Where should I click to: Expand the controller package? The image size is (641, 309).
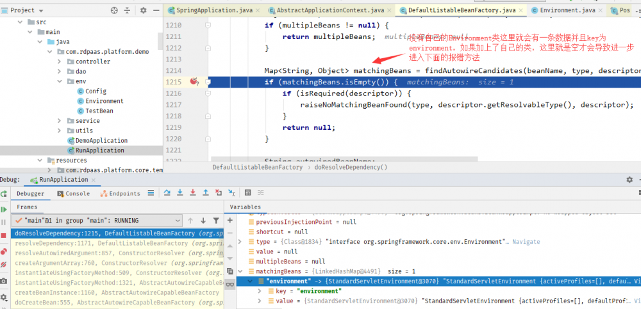59,61
